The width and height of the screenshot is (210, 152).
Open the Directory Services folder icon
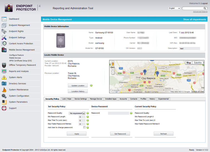4,83
